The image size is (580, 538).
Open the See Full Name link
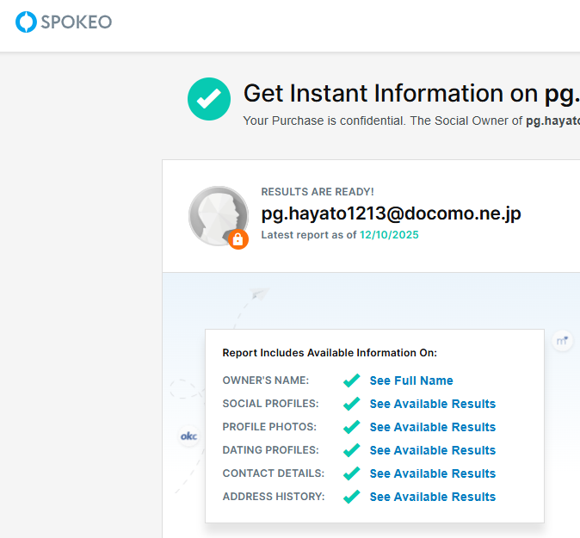[410, 380]
